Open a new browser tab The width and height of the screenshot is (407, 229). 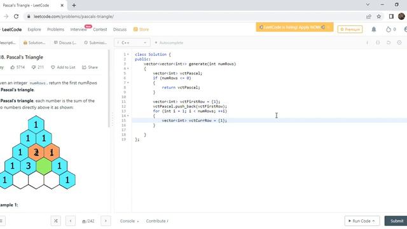pos(74,5)
